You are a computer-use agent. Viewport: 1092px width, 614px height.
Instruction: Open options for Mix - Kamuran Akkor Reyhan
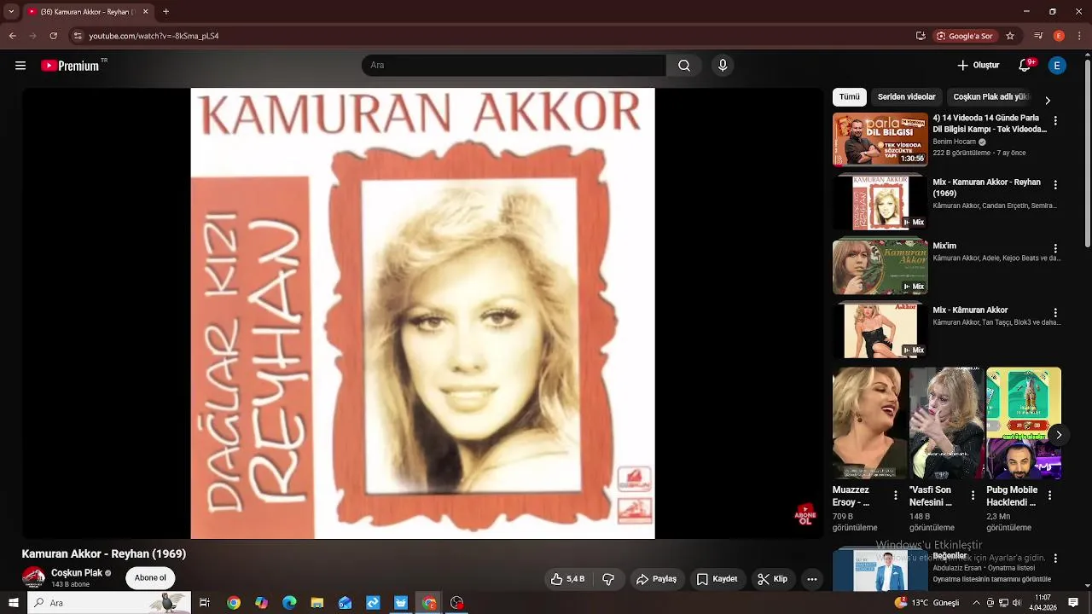click(1055, 185)
